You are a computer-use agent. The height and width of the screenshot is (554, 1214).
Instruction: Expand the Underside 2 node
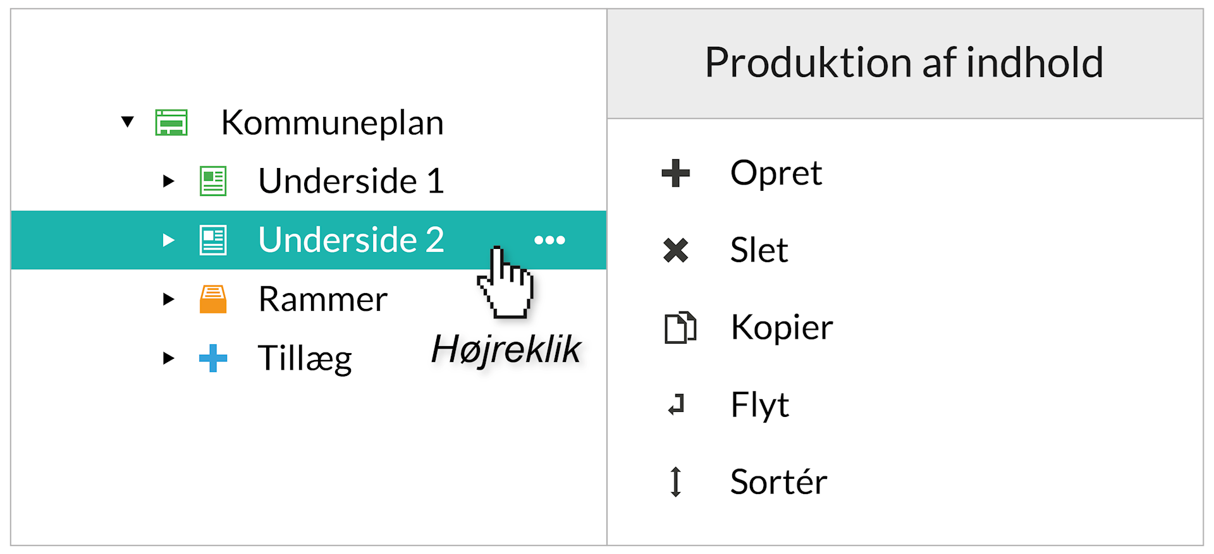[168, 240]
